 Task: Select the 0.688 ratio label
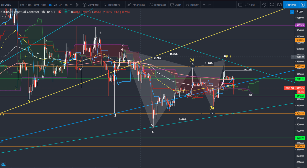(x=182, y=119)
